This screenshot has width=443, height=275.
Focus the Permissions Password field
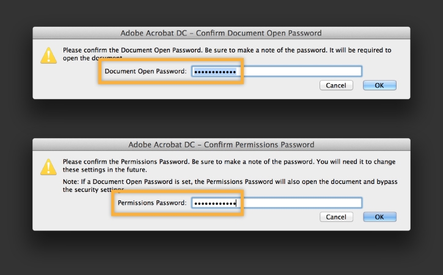tap(276, 203)
